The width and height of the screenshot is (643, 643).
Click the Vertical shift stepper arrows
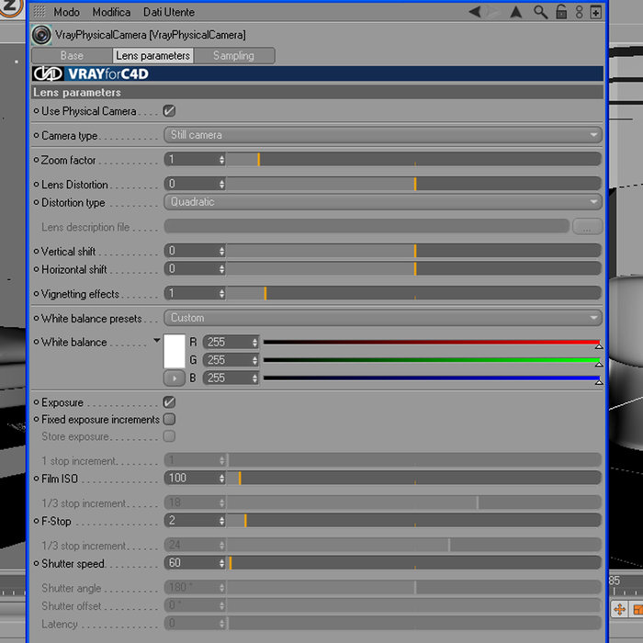(x=222, y=251)
